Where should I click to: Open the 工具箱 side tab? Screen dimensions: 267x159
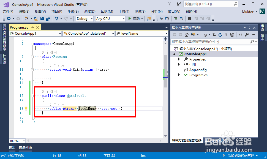5,59
